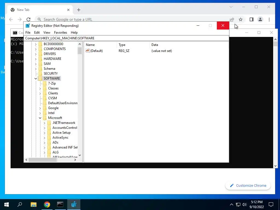Expand the Classes key
Image resolution: width=280 pixels, height=210 pixels.
point(40,88)
